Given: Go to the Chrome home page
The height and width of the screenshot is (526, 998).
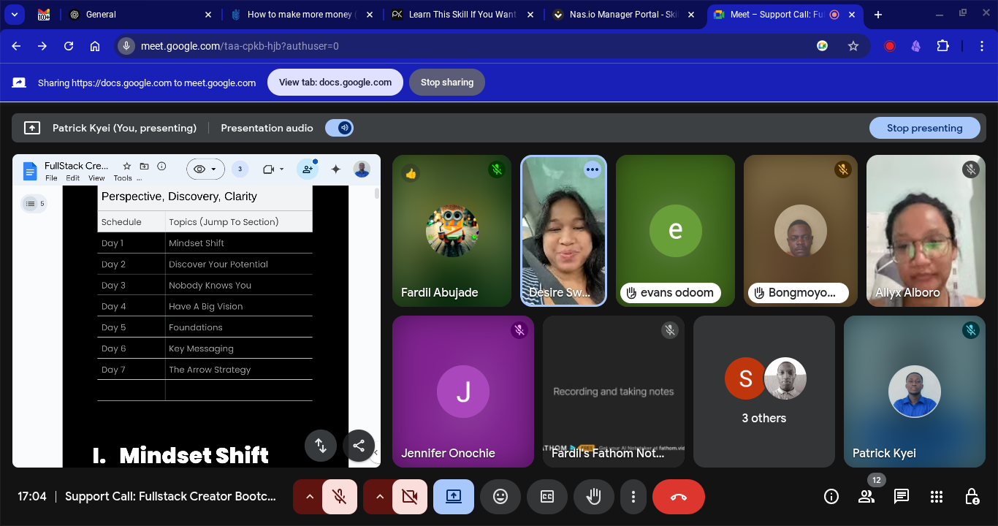Looking at the screenshot, I should (95, 46).
